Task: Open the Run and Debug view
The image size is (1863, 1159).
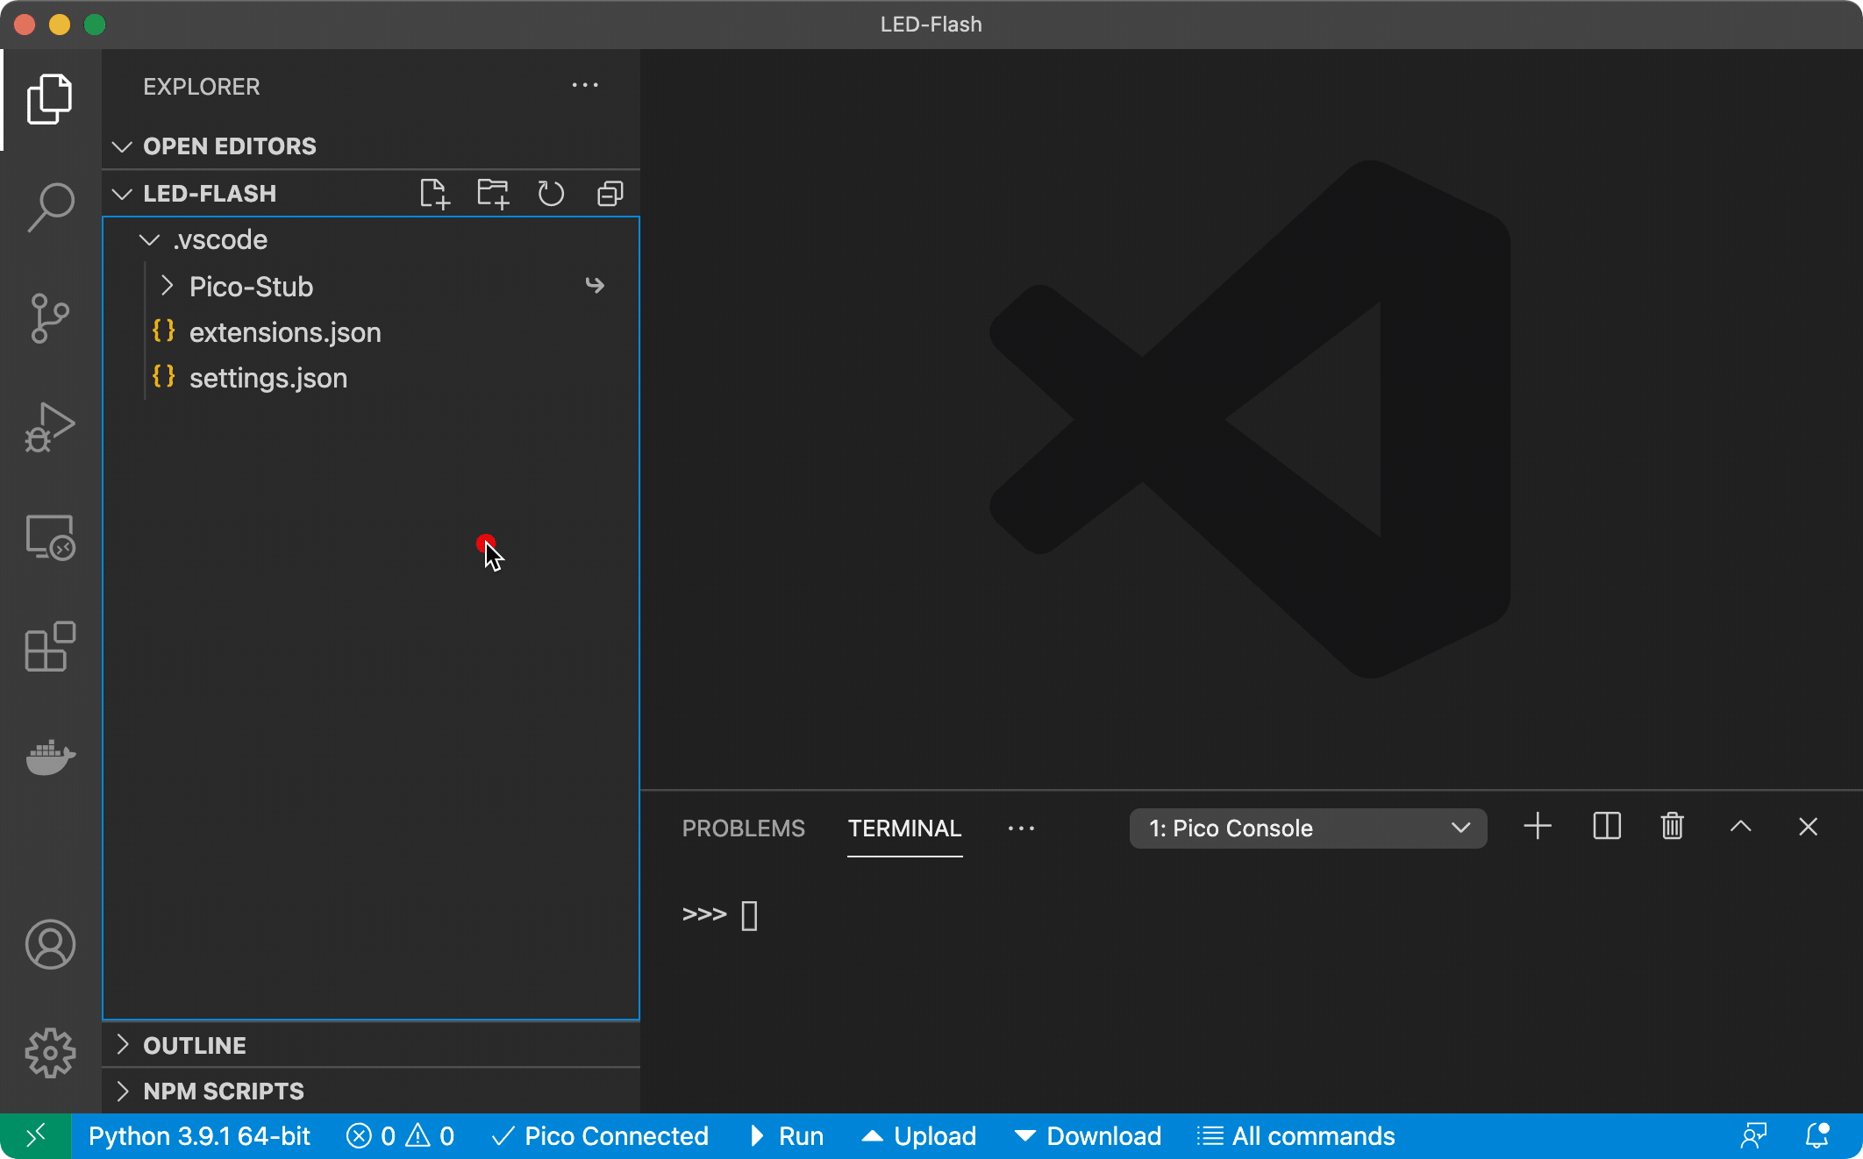Action: click(50, 427)
